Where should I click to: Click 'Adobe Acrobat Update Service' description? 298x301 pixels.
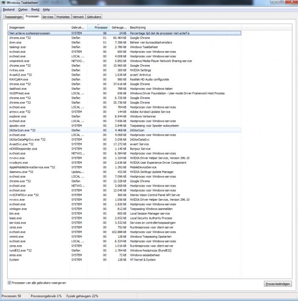[x=150, y=112]
